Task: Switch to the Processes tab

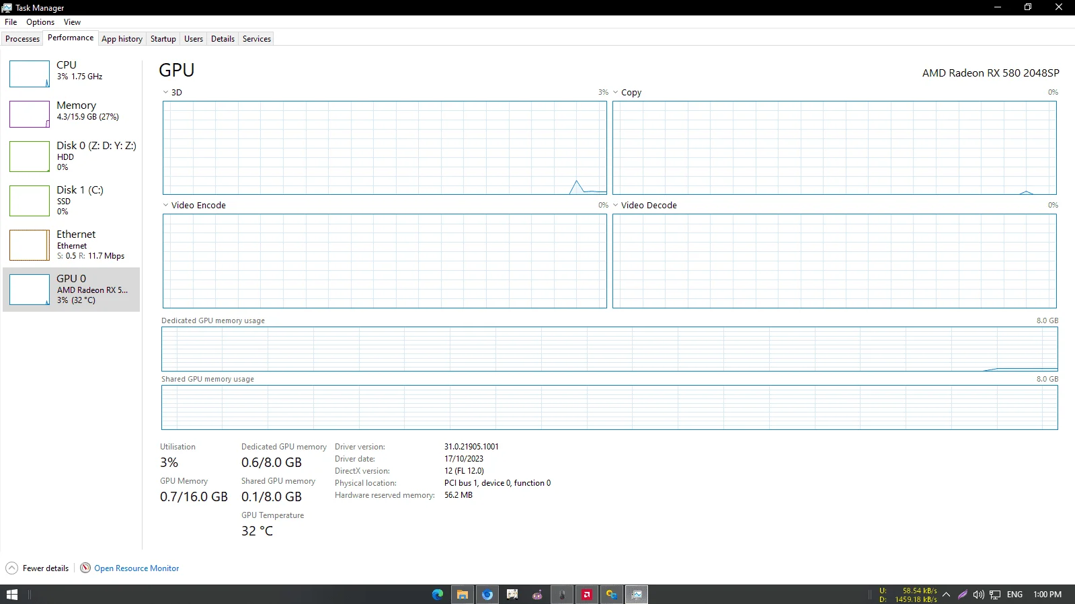Action: pyautogui.click(x=22, y=39)
